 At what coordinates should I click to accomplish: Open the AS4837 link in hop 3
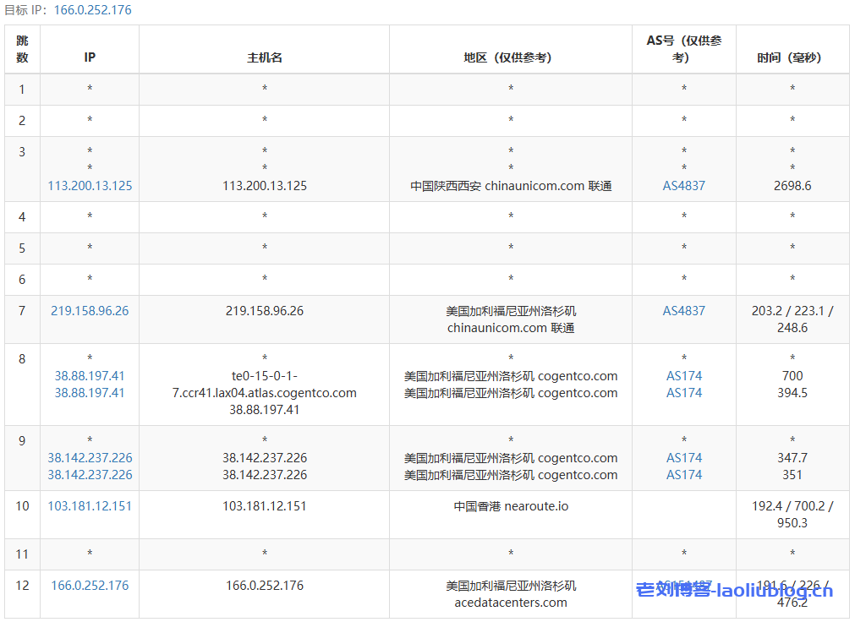pos(683,186)
